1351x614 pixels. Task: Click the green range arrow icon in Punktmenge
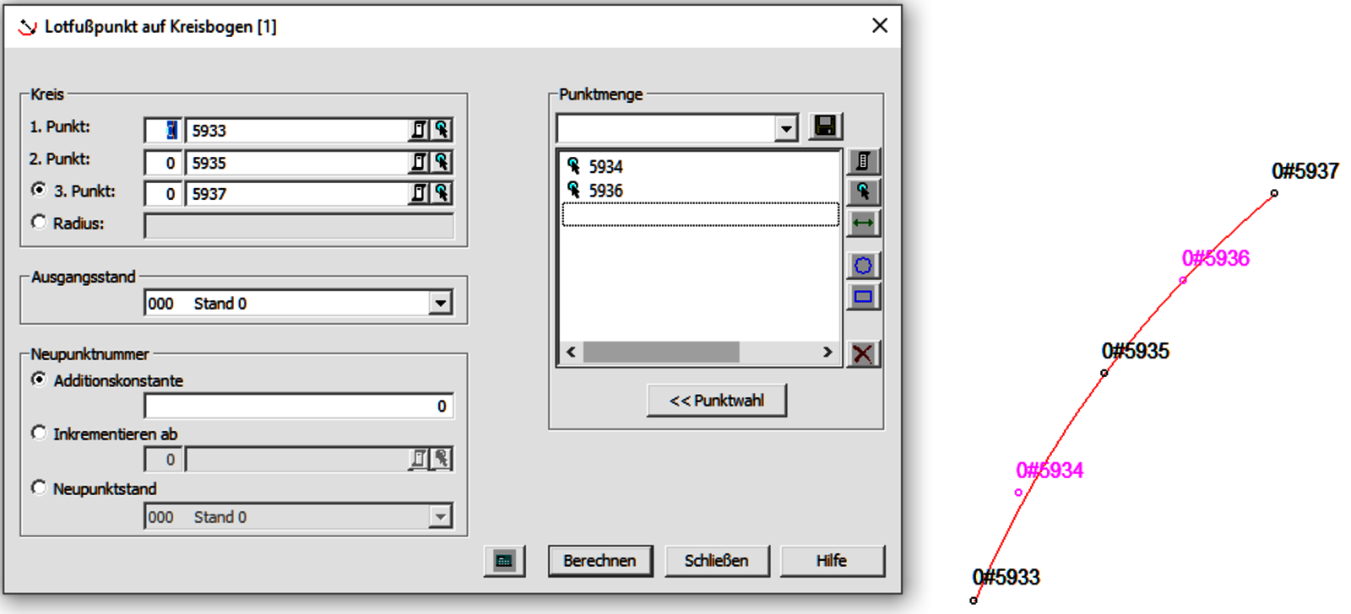click(x=862, y=224)
